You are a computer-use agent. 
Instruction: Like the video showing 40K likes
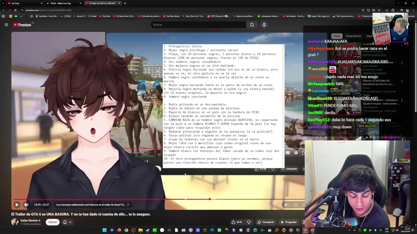[237, 222]
